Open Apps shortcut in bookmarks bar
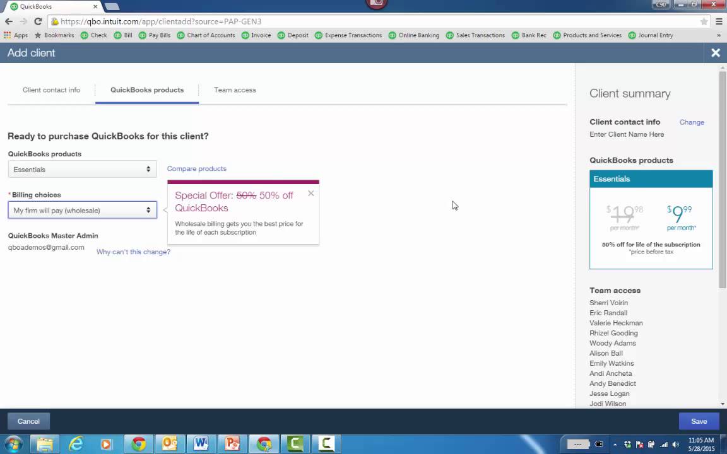Screen dimensions: 727x454 [16, 35]
